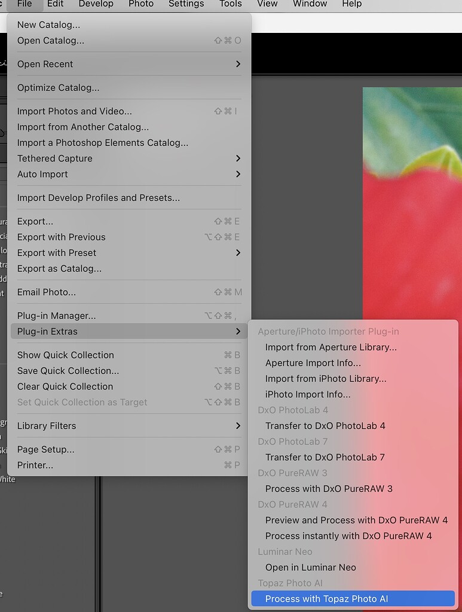
Task: Choose Open Catalog... from File menu
Action: tap(51, 41)
